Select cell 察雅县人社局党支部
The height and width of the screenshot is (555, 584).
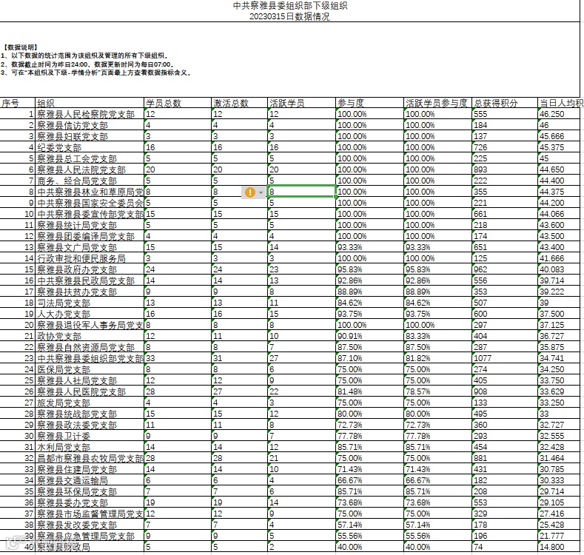90,380
